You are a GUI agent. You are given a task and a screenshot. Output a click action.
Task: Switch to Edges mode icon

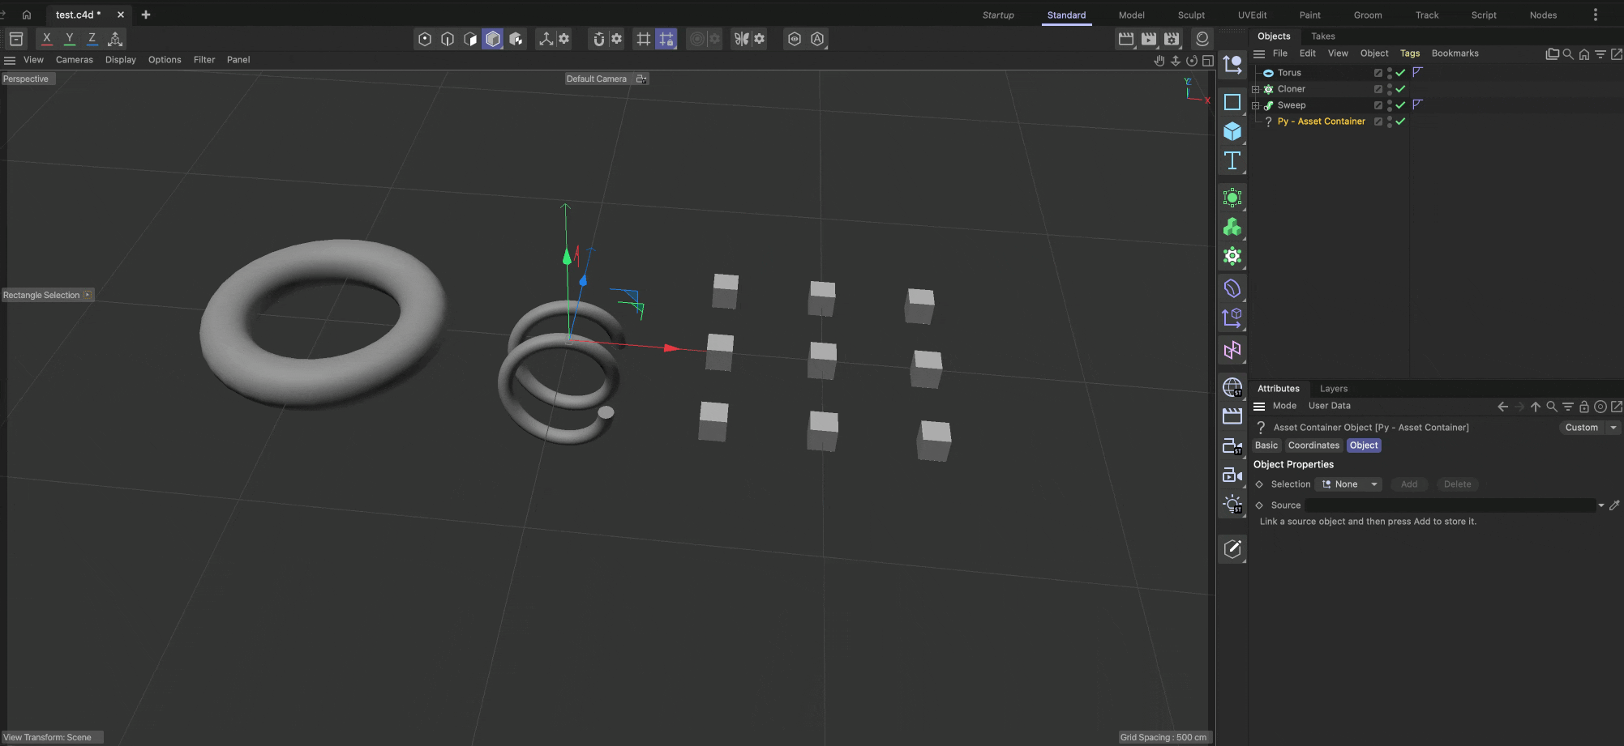448,39
